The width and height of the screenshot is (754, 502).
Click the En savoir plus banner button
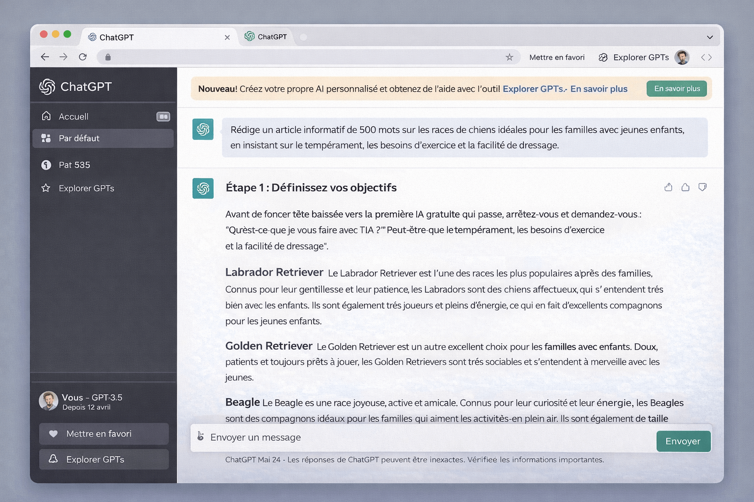coord(676,89)
